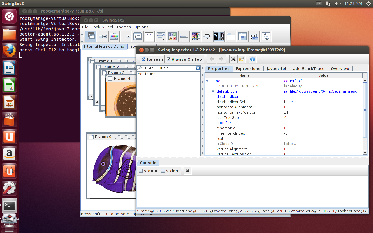
Task: Clear the search field with X icon
Action: [198, 68]
